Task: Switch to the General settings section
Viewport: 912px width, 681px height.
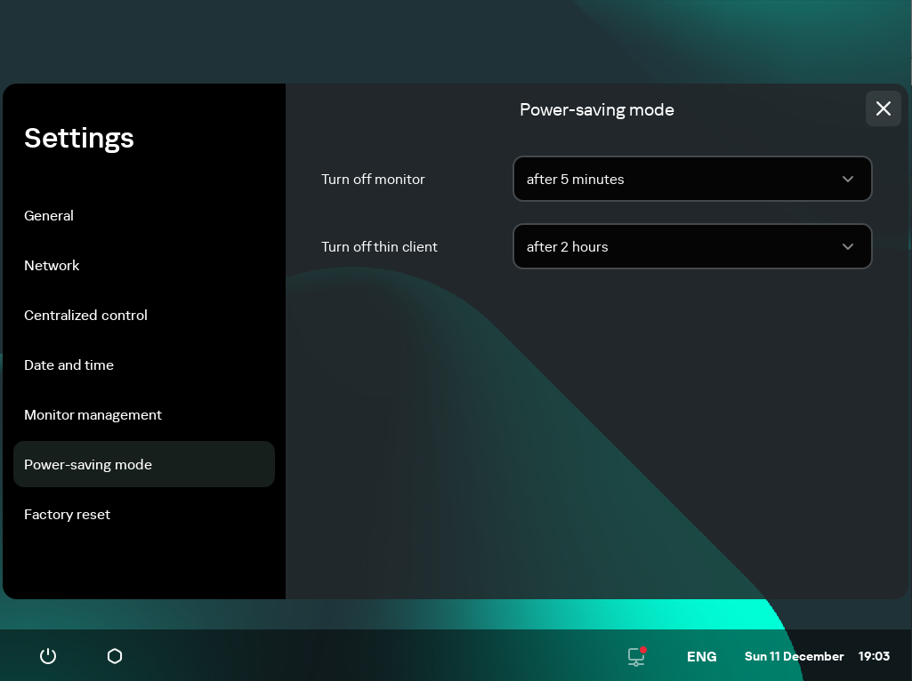Action: click(x=49, y=215)
